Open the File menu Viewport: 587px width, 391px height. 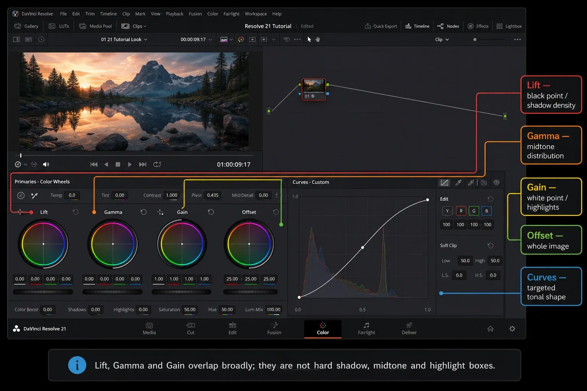pyautogui.click(x=63, y=14)
